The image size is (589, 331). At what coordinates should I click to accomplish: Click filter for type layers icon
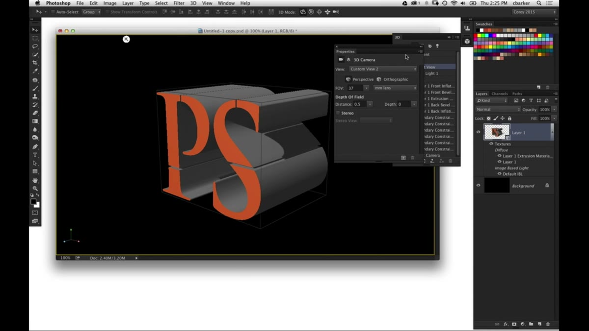(531, 101)
